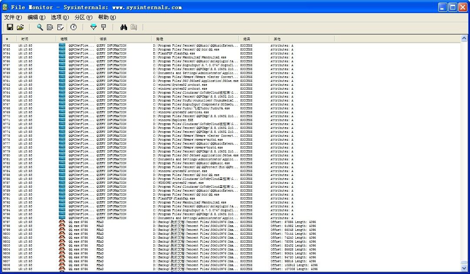
Task: Clear the display using the toolbar icon
Action: pyautogui.click(x=60, y=27)
